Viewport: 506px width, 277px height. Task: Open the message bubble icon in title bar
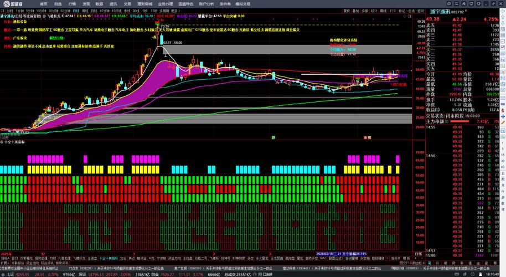coord(449,3)
